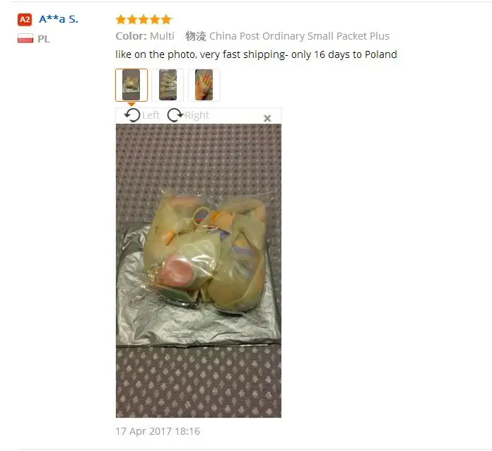Click the review date 17 Apr 2017
492x451 pixels.
[x=158, y=431]
